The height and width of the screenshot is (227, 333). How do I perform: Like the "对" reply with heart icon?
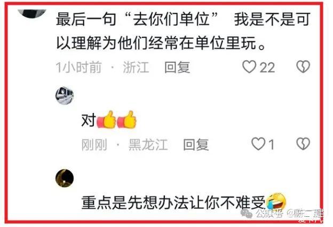[258, 144]
